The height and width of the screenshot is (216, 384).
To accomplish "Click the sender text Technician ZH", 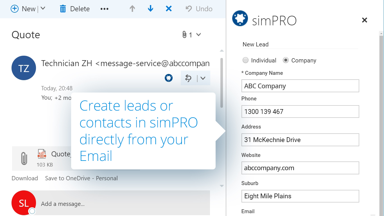I will [x=67, y=63].
